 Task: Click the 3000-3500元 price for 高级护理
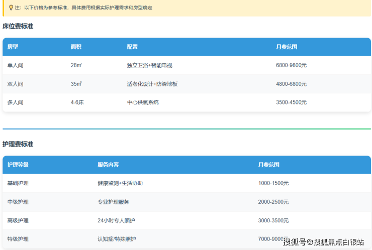coord(273,220)
